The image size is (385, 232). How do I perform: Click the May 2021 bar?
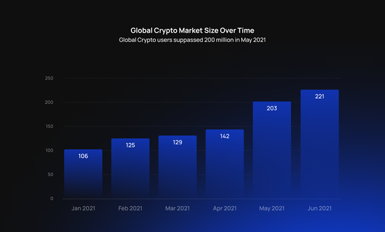click(272, 150)
